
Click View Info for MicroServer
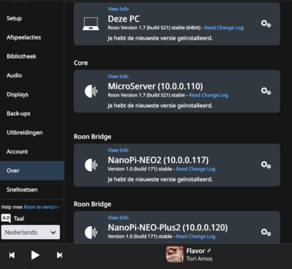point(118,77)
